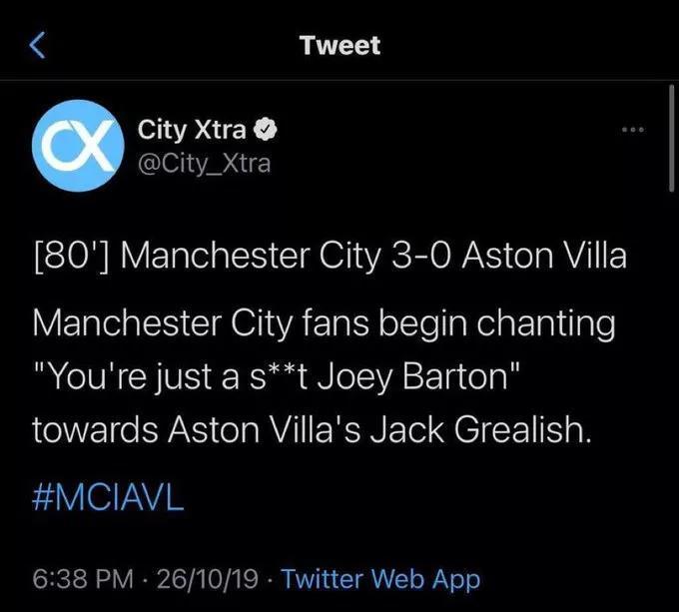Click the word Grealish in the tweet
This screenshot has height=612, width=679.
(x=522, y=429)
